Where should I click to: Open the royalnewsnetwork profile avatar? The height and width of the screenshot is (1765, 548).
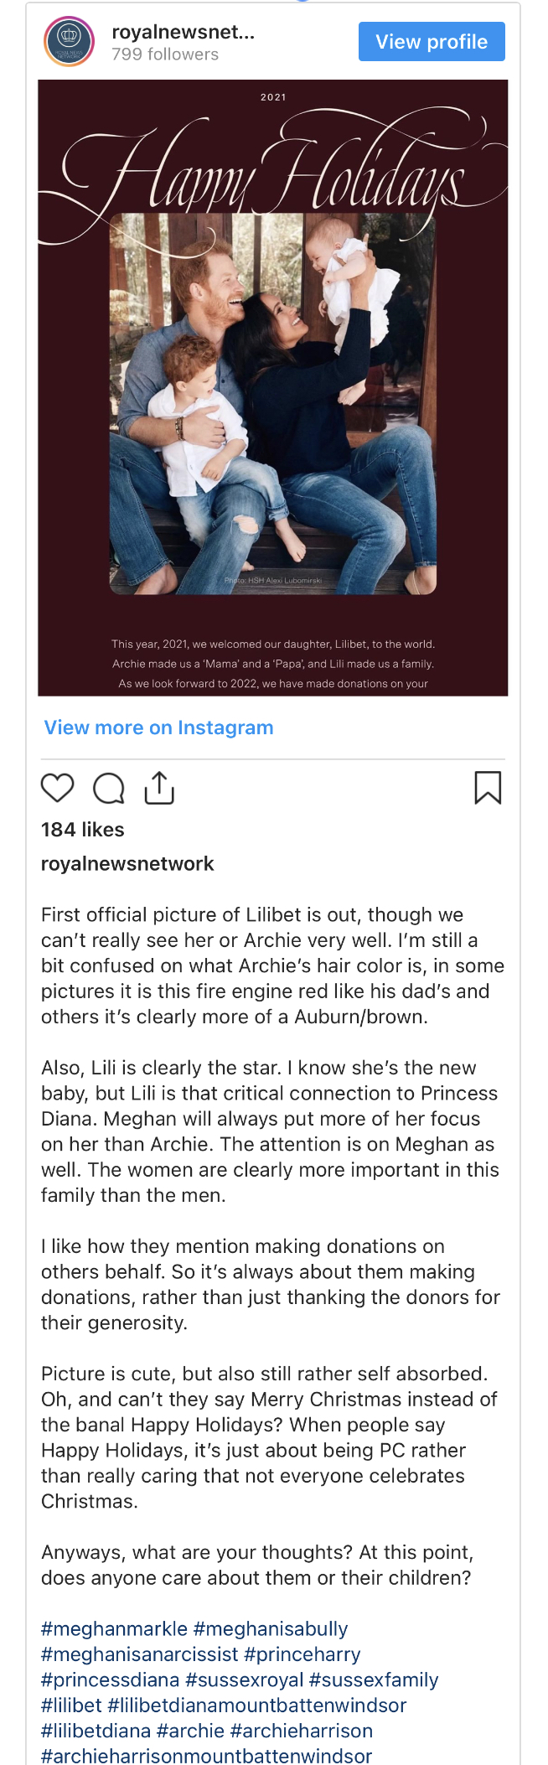pyautogui.click(x=70, y=42)
